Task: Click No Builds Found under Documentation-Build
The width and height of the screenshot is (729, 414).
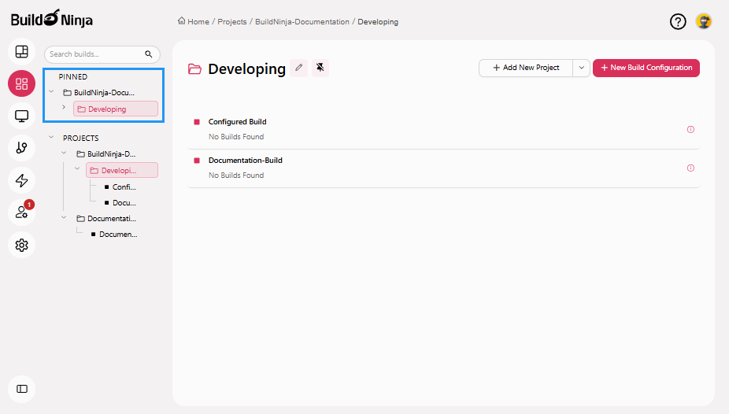Action: tap(236, 176)
